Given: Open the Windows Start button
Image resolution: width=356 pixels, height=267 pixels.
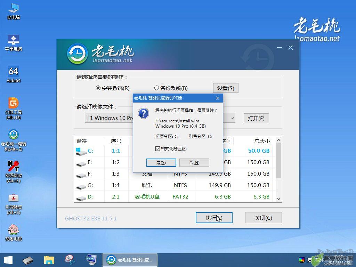Looking at the screenshot, I should click(8, 260).
